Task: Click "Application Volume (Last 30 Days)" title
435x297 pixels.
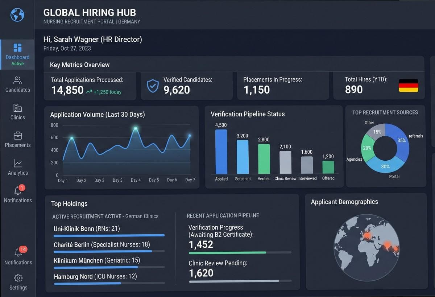Action: (x=98, y=115)
